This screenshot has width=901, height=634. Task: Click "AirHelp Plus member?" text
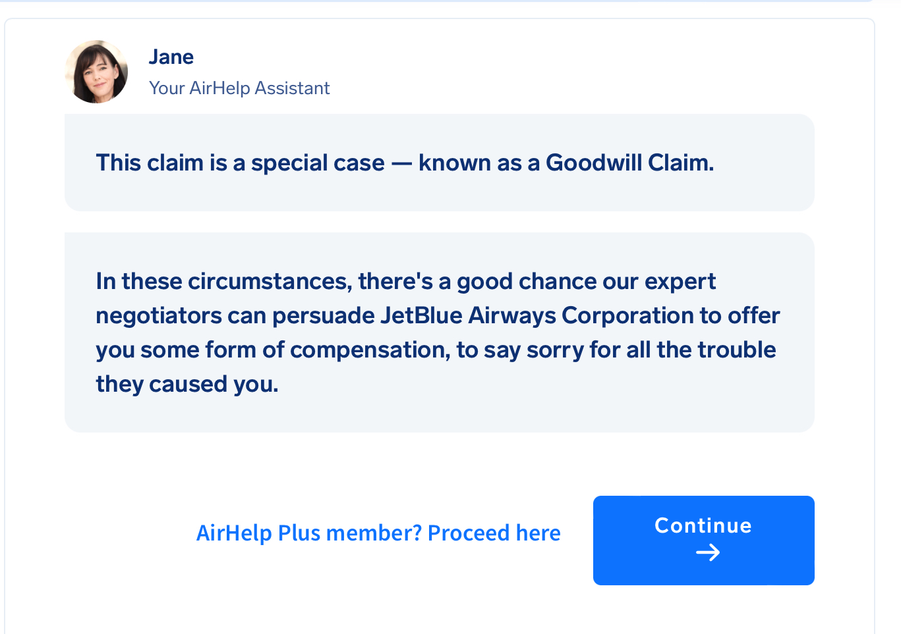(x=308, y=533)
